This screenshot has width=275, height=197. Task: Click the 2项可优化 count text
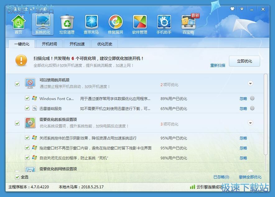[x=169, y=85]
